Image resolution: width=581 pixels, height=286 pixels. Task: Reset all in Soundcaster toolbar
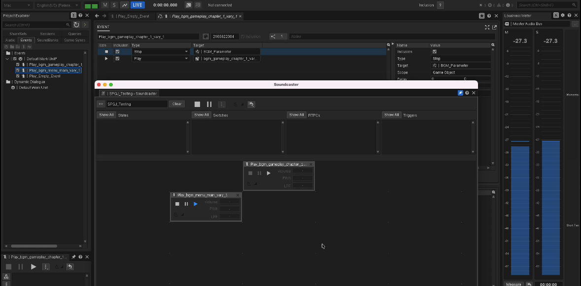tap(251, 104)
